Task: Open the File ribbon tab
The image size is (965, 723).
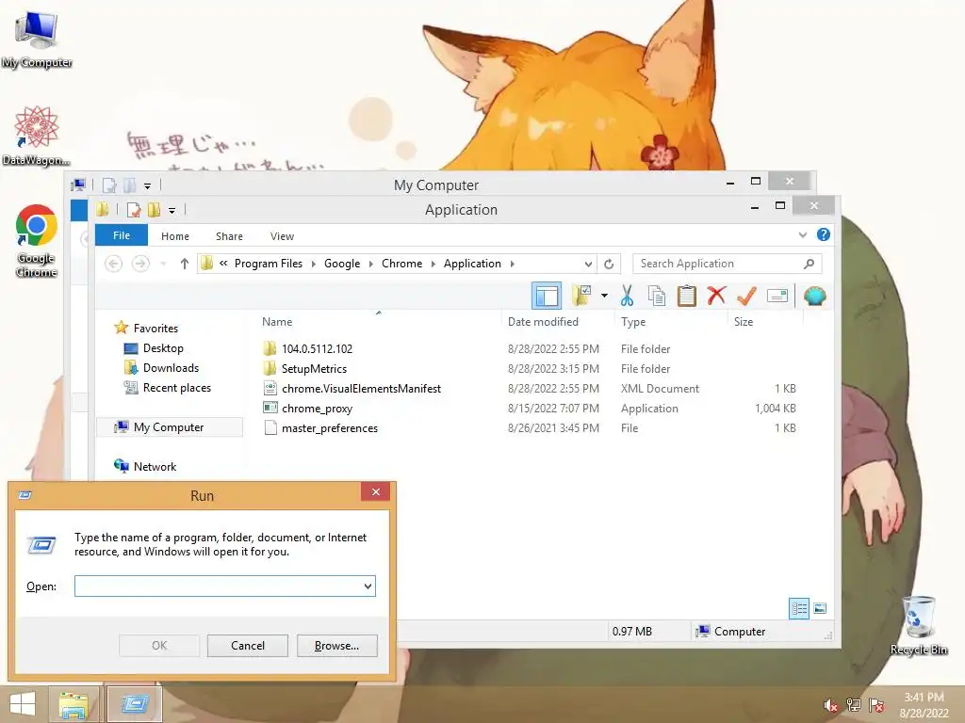Action: click(x=122, y=235)
